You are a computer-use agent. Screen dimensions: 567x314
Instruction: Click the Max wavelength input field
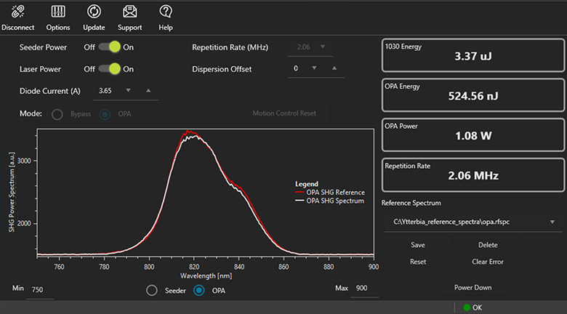coord(362,290)
